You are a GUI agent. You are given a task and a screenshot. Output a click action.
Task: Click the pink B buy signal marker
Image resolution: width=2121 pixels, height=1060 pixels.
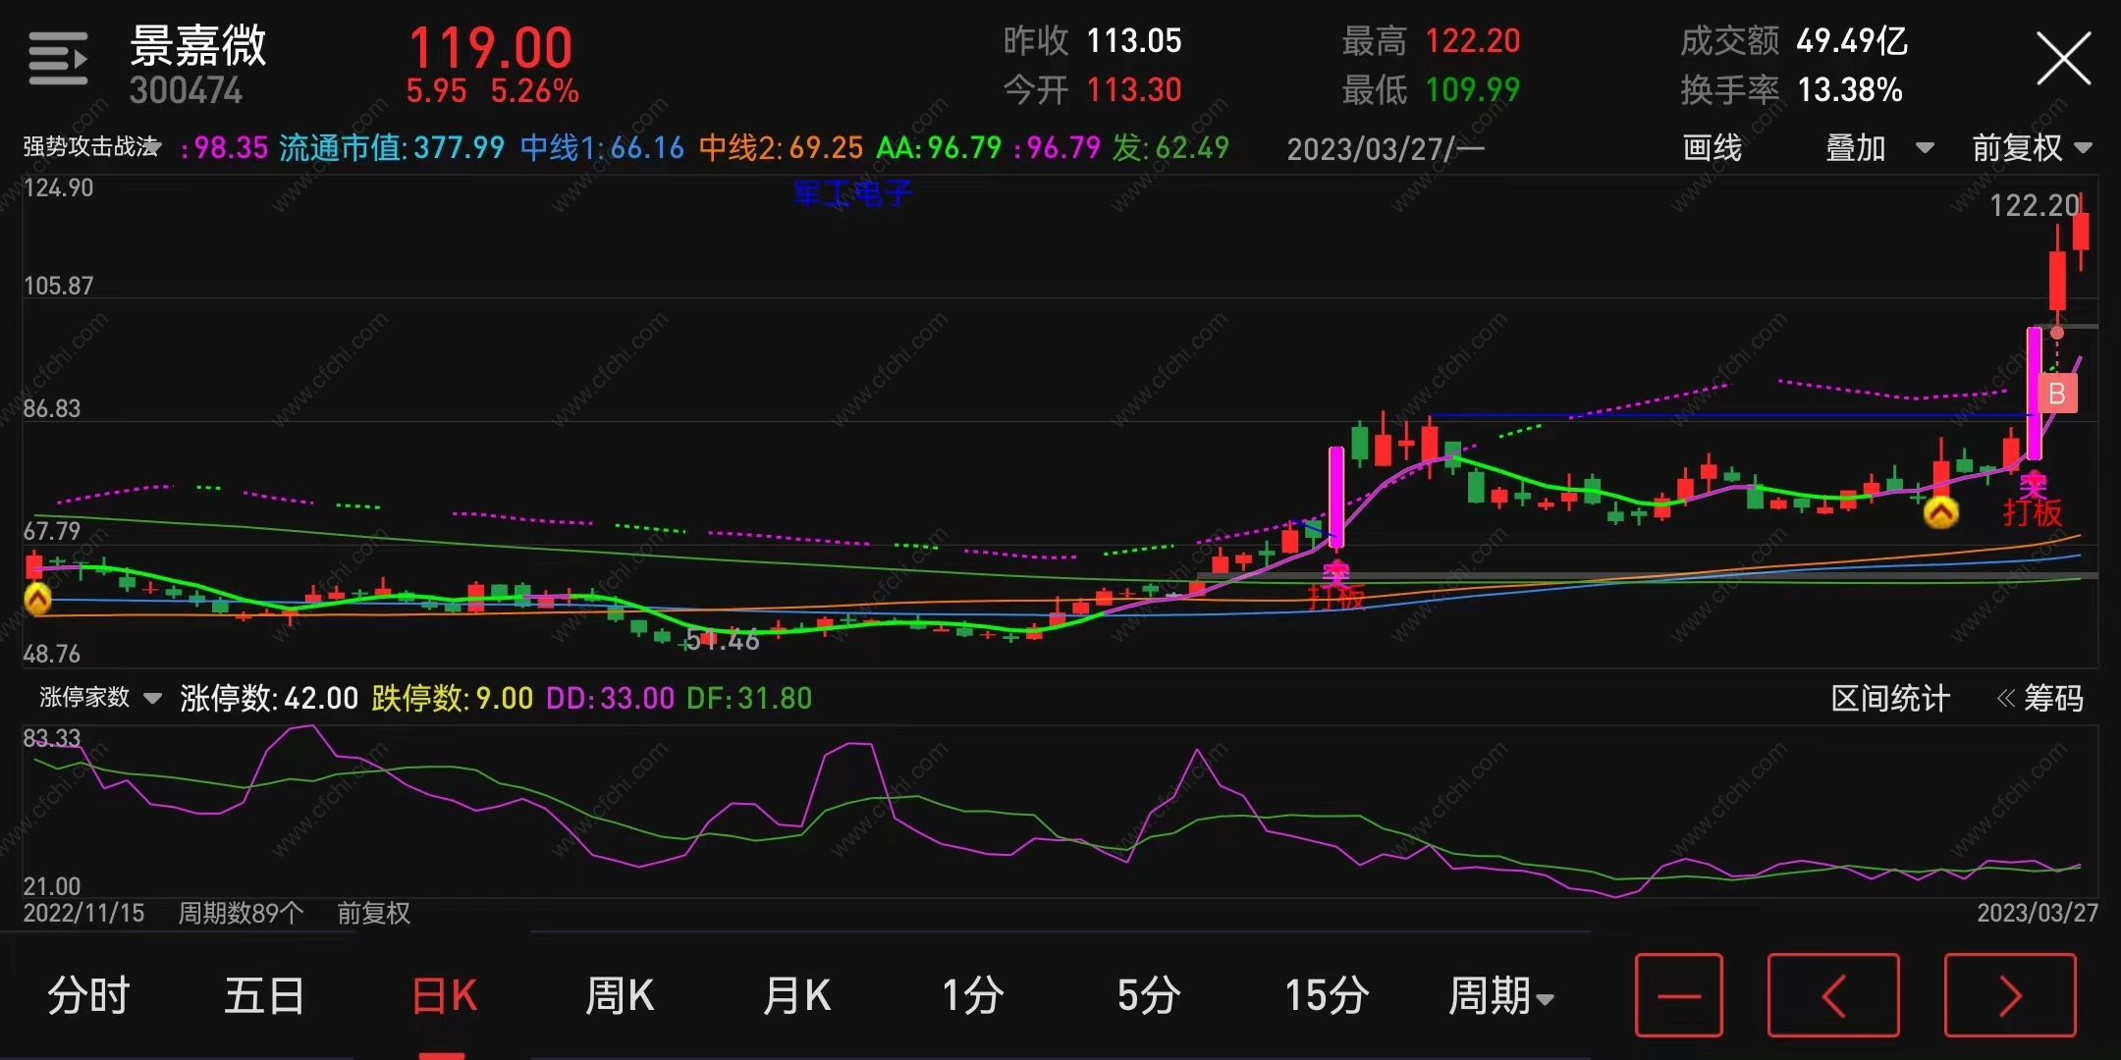2057,394
